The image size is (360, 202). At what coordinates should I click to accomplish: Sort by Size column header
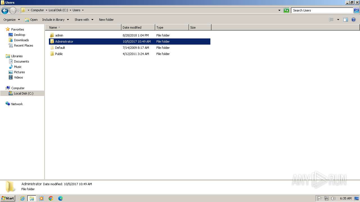(200, 27)
